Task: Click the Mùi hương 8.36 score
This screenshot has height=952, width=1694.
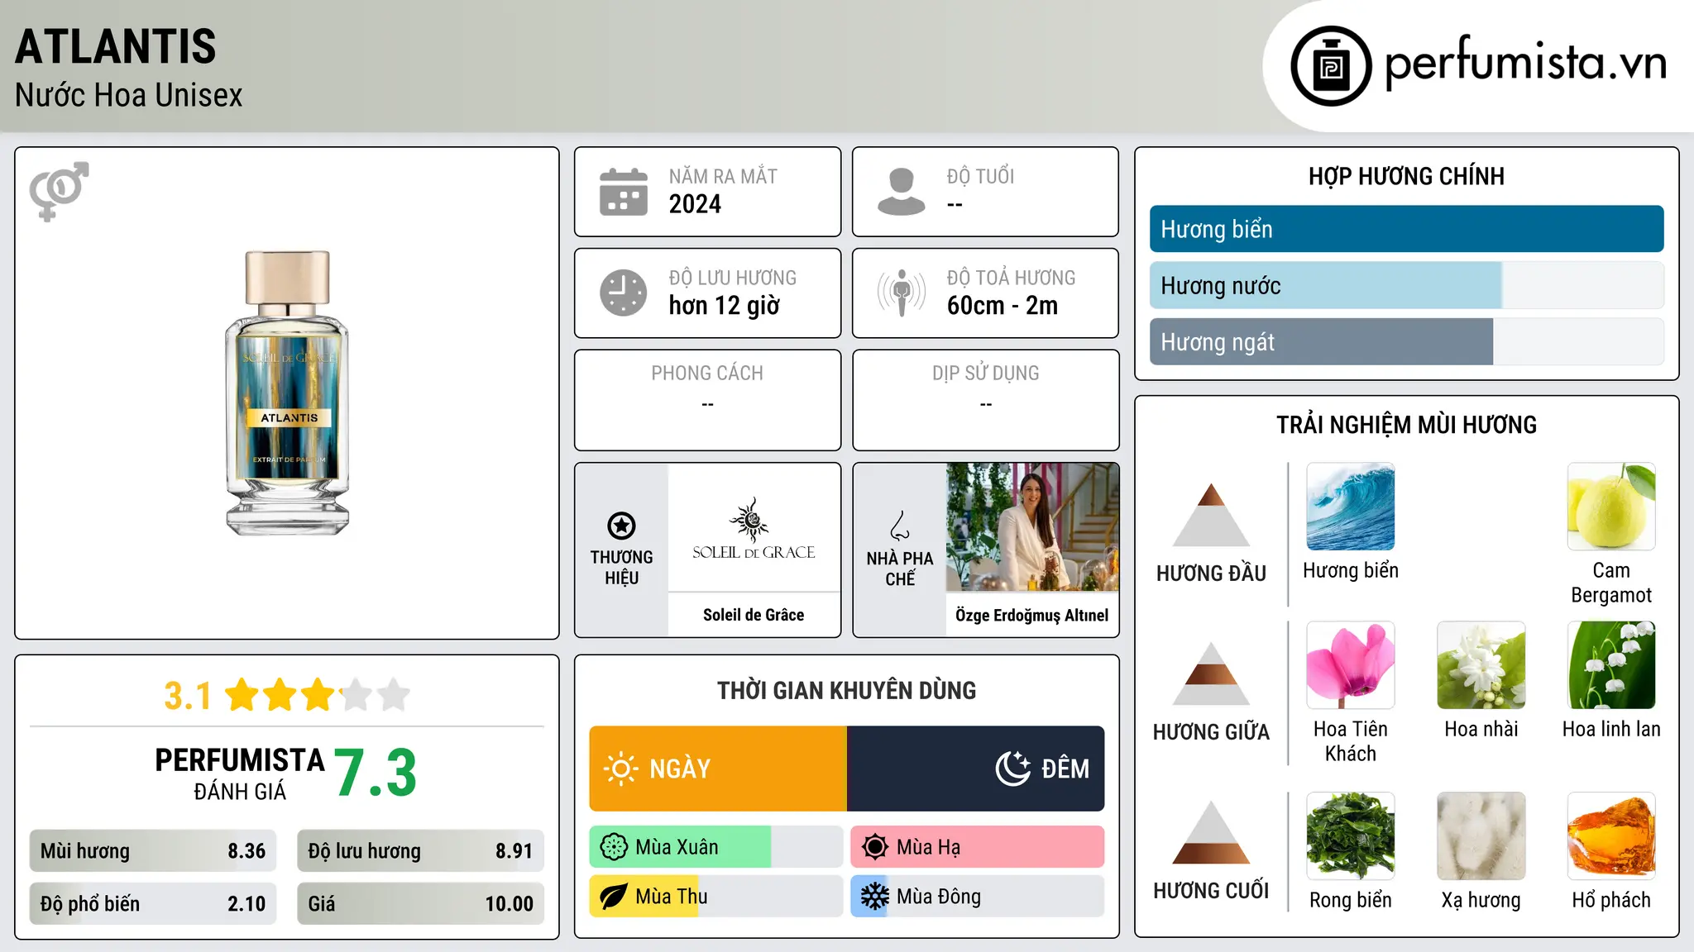Action: (x=153, y=851)
